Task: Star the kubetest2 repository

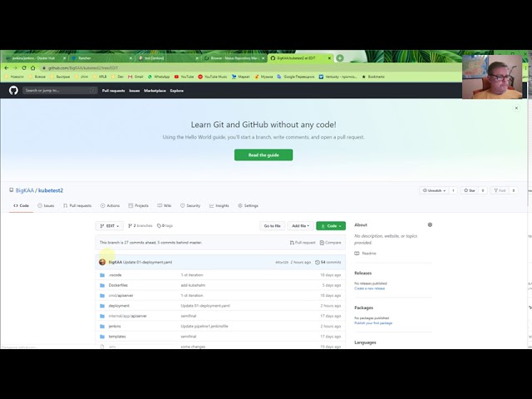Action: point(471,190)
